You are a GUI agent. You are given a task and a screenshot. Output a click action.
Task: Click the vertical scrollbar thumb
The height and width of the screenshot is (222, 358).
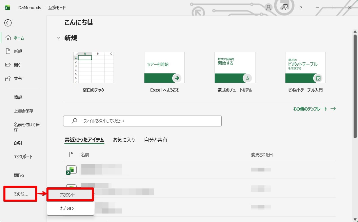355,86
